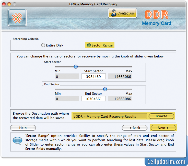
Task: Click the 'Searching Criteria' group label
Action: (x=26, y=39)
